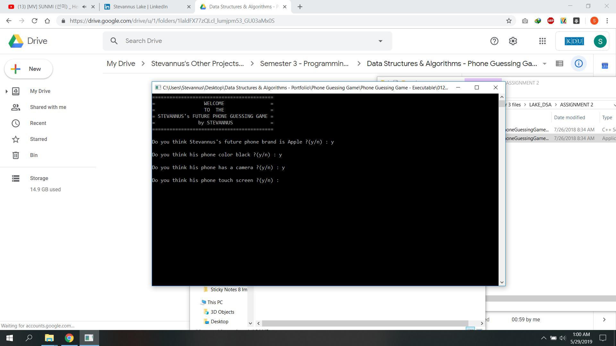Switch Drive to list layout view
The width and height of the screenshot is (616, 346).
coord(559,63)
